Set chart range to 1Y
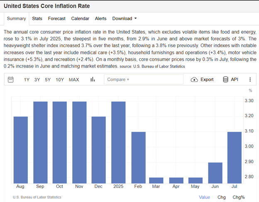This screenshot has height=202, width=259. pyautogui.click(x=27, y=79)
